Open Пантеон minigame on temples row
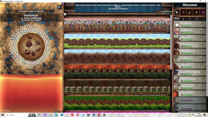 pos(154,110)
